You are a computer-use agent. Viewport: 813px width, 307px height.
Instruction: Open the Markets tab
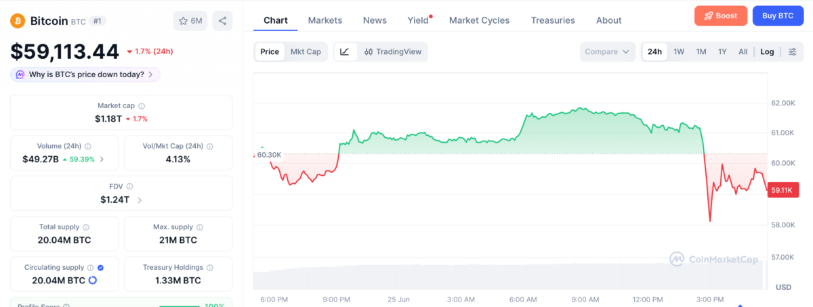tap(325, 20)
